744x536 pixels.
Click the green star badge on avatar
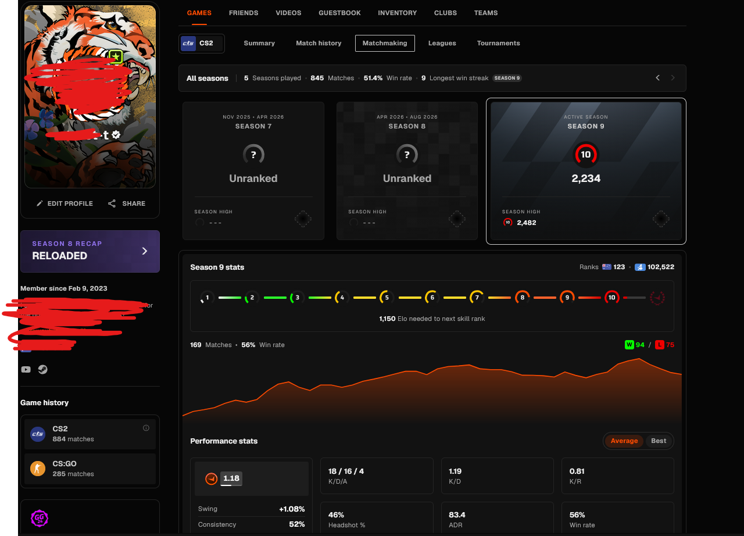point(116,56)
